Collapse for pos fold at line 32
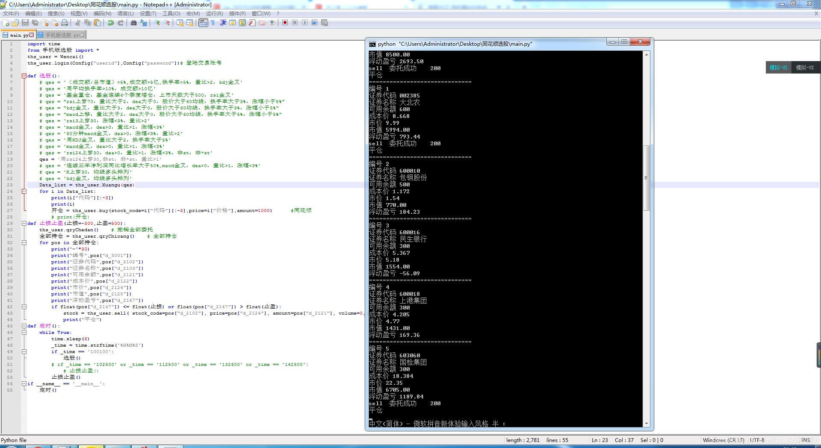This screenshot has height=448, width=821. [24, 243]
